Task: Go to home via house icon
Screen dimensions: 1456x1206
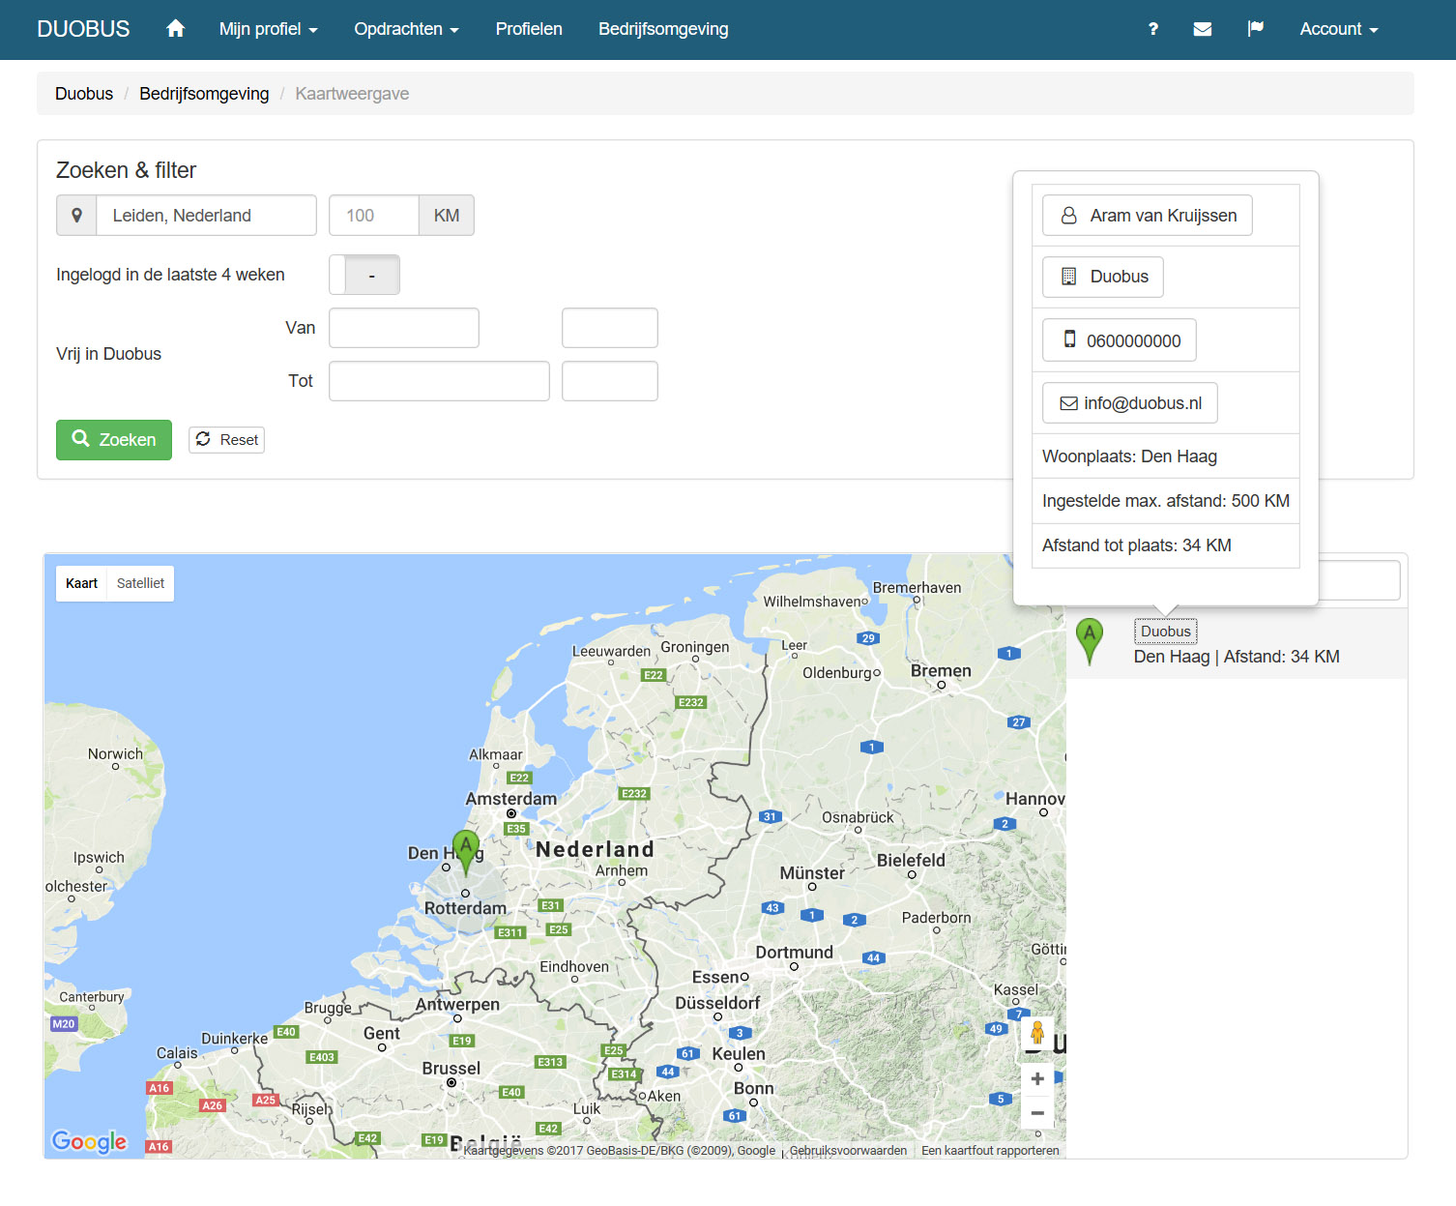Action: tap(175, 29)
